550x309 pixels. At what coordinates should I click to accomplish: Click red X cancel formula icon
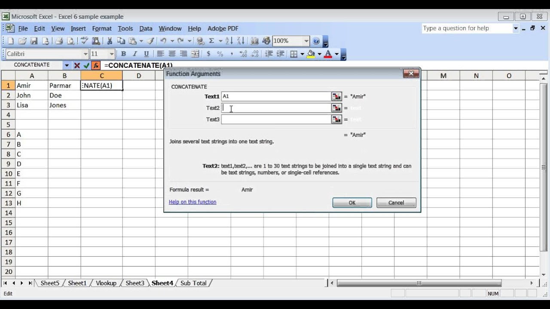[x=77, y=66]
